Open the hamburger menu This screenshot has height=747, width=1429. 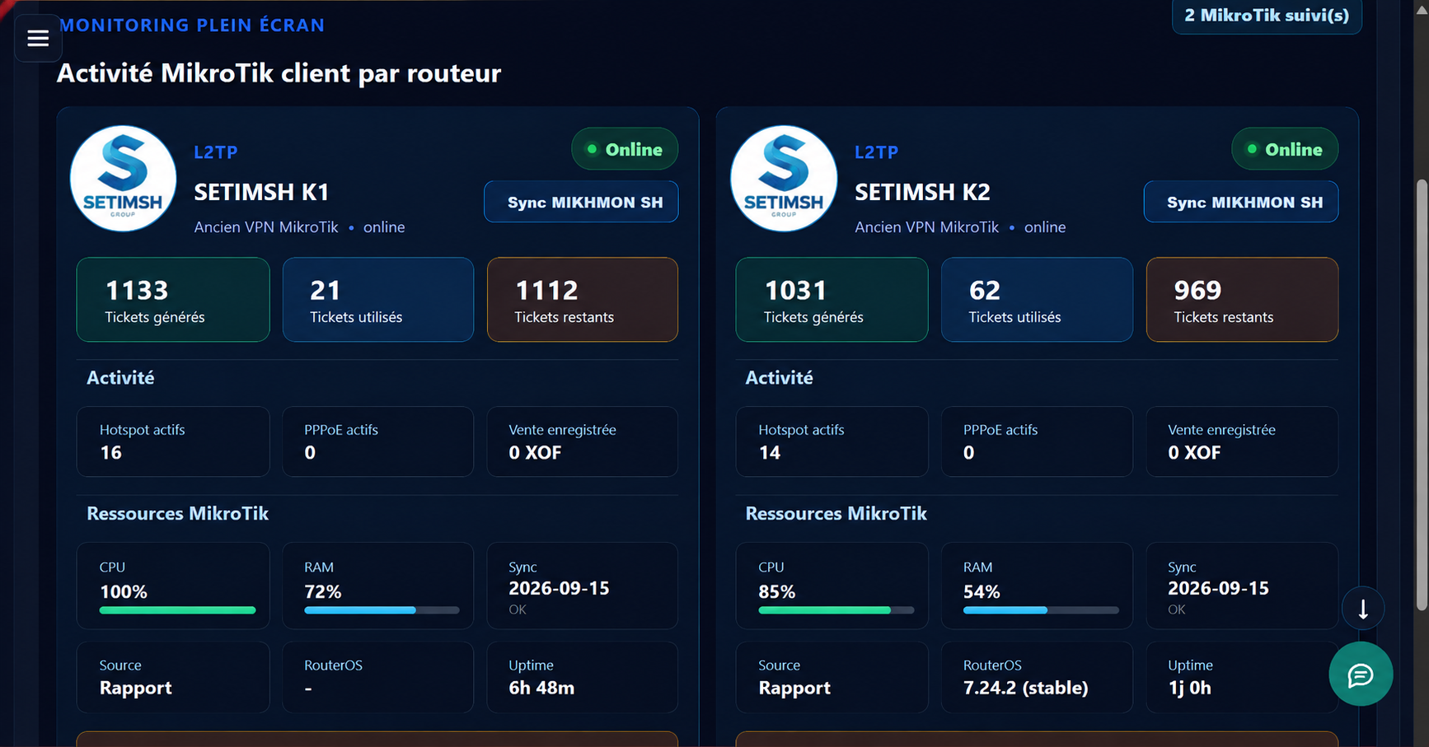click(38, 38)
